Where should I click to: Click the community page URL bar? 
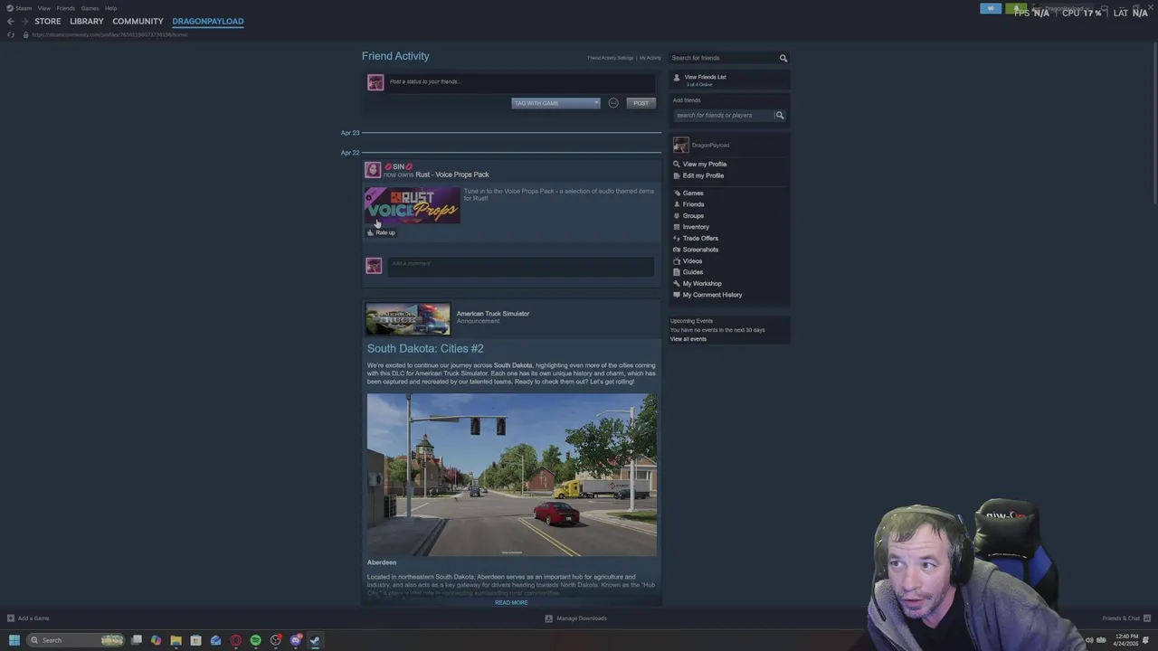(x=109, y=34)
